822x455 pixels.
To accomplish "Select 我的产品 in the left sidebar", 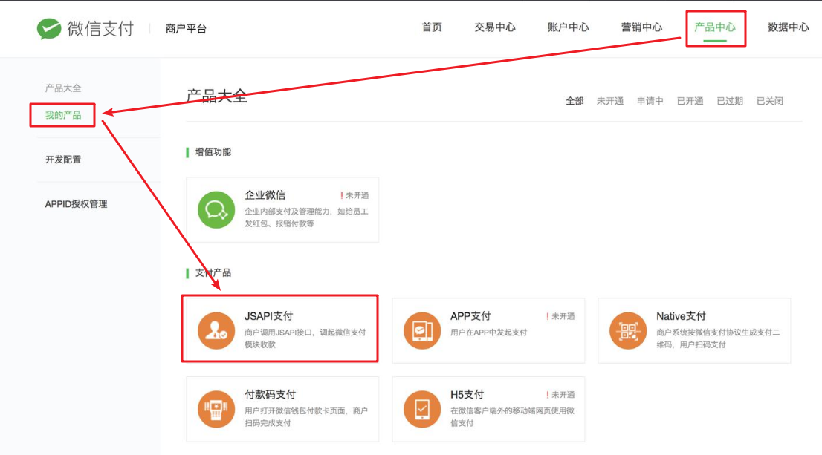I will coord(63,115).
